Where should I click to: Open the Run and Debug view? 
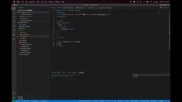pos(14,22)
